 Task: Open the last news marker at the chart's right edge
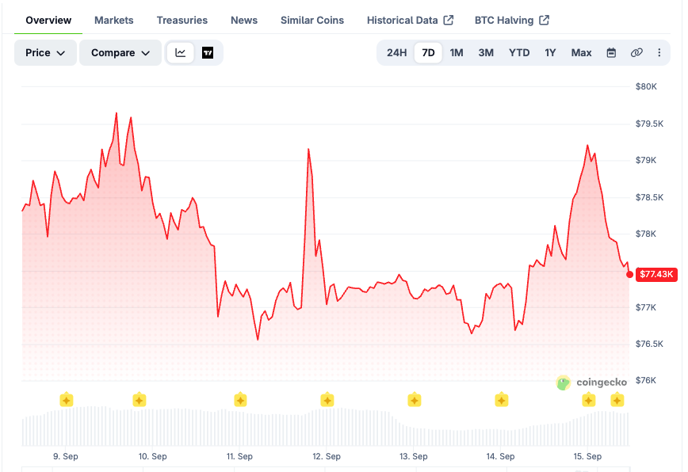(617, 400)
